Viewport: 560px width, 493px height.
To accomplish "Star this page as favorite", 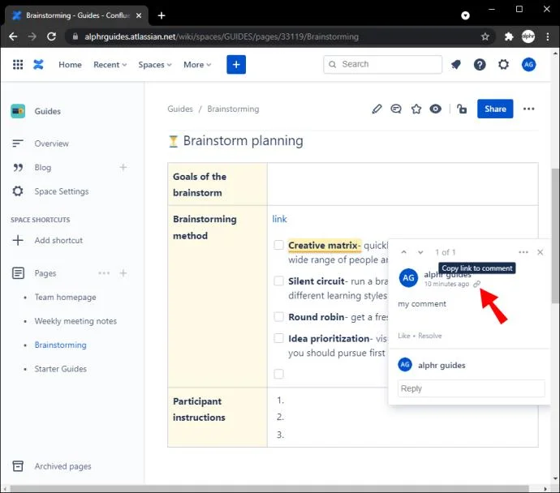I will click(416, 109).
